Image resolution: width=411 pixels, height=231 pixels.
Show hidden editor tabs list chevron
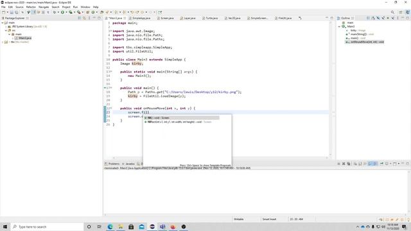click(300, 18)
